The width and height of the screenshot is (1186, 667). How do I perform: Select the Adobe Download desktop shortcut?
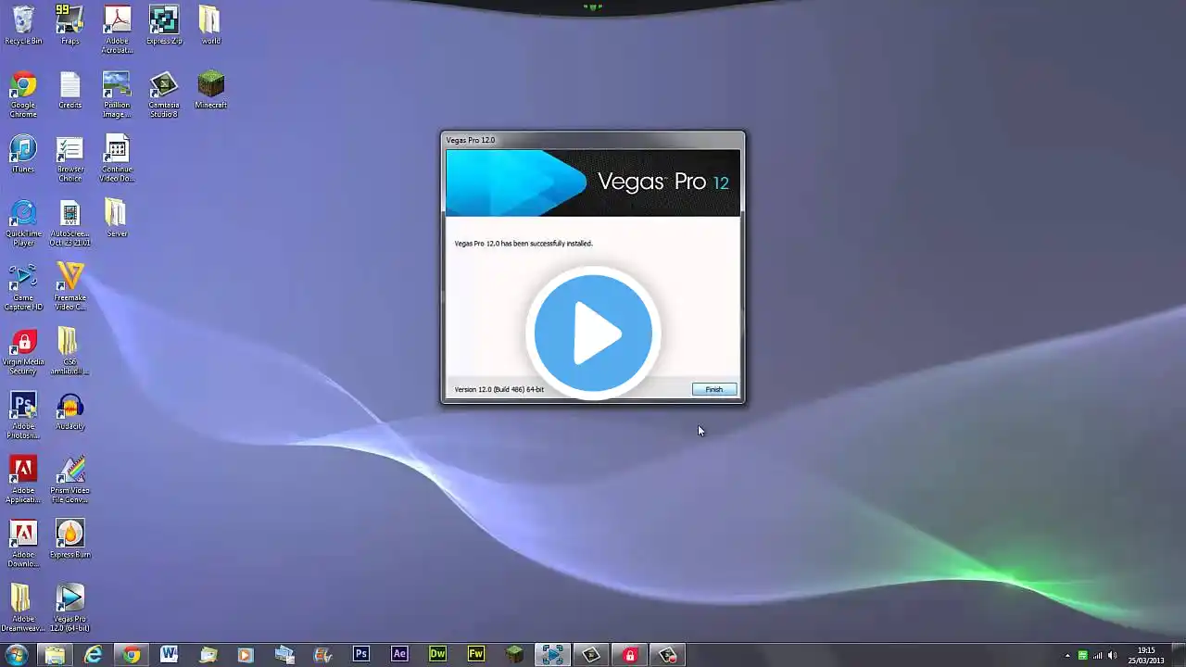(23, 544)
